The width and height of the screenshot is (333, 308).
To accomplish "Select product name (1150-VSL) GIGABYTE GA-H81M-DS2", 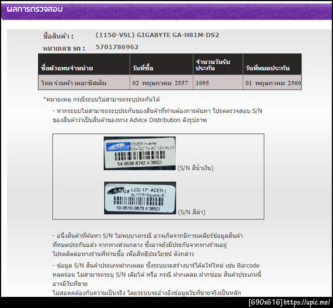I will [x=157, y=35].
